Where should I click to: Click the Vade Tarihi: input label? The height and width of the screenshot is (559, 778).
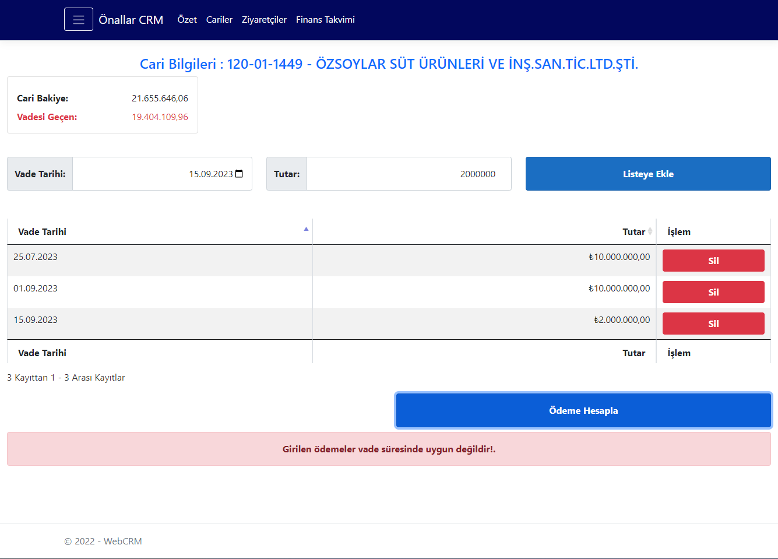tap(40, 174)
